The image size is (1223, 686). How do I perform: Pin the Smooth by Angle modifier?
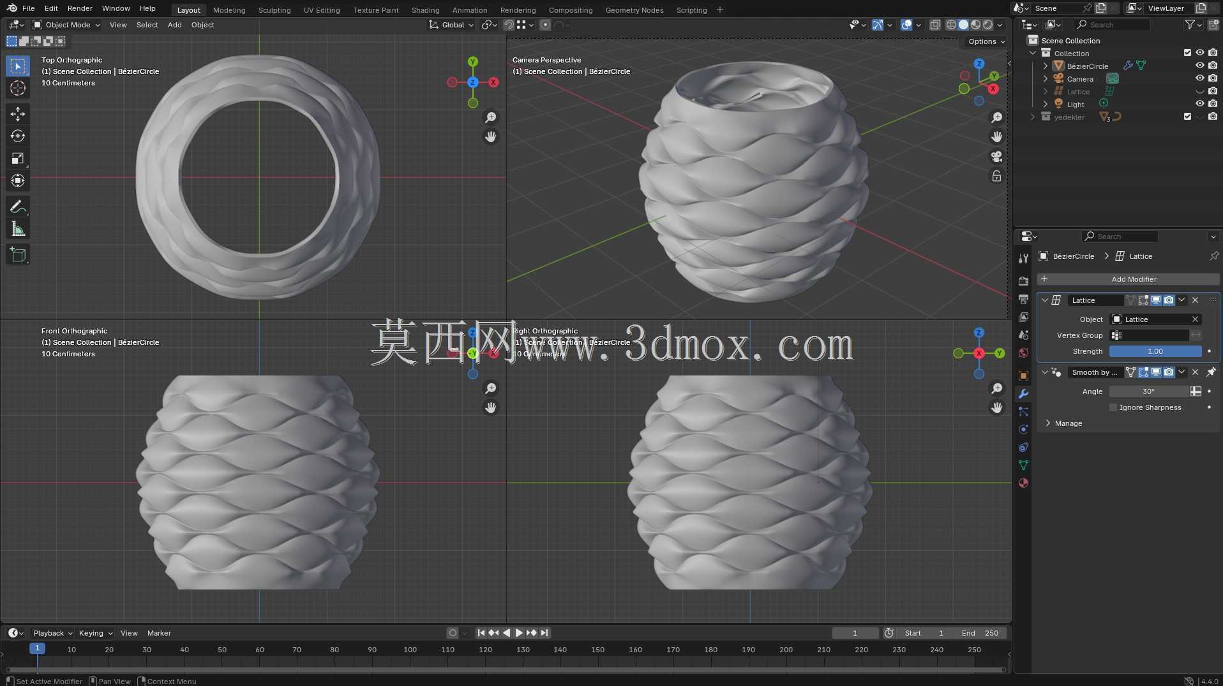1211,372
